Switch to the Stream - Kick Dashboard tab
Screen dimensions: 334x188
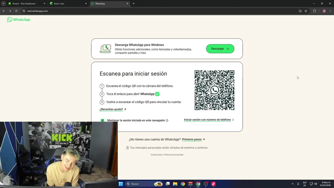(x=26, y=4)
